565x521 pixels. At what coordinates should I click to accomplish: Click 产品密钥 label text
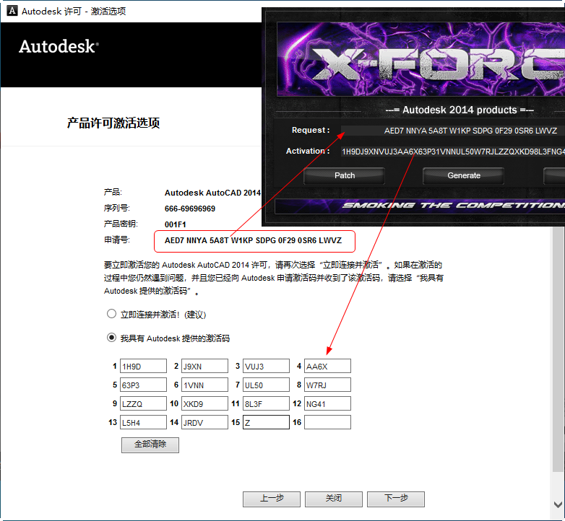click(x=121, y=224)
